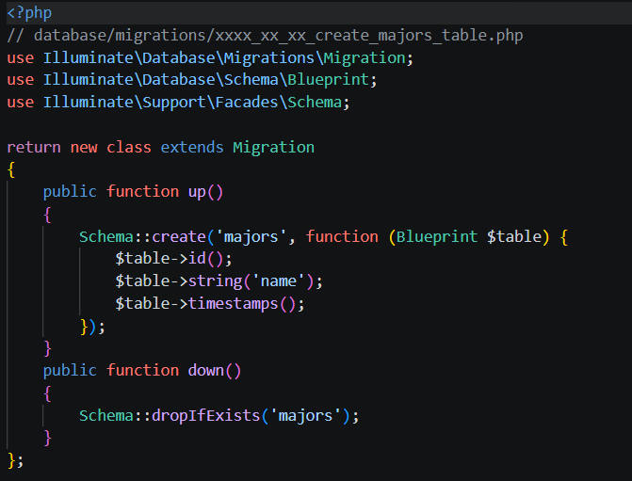Image resolution: width=632 pixels, height=481 pixels.
Task: Click 'Blueprint' type hint in closure parameters
Action: tap(437, 236)
